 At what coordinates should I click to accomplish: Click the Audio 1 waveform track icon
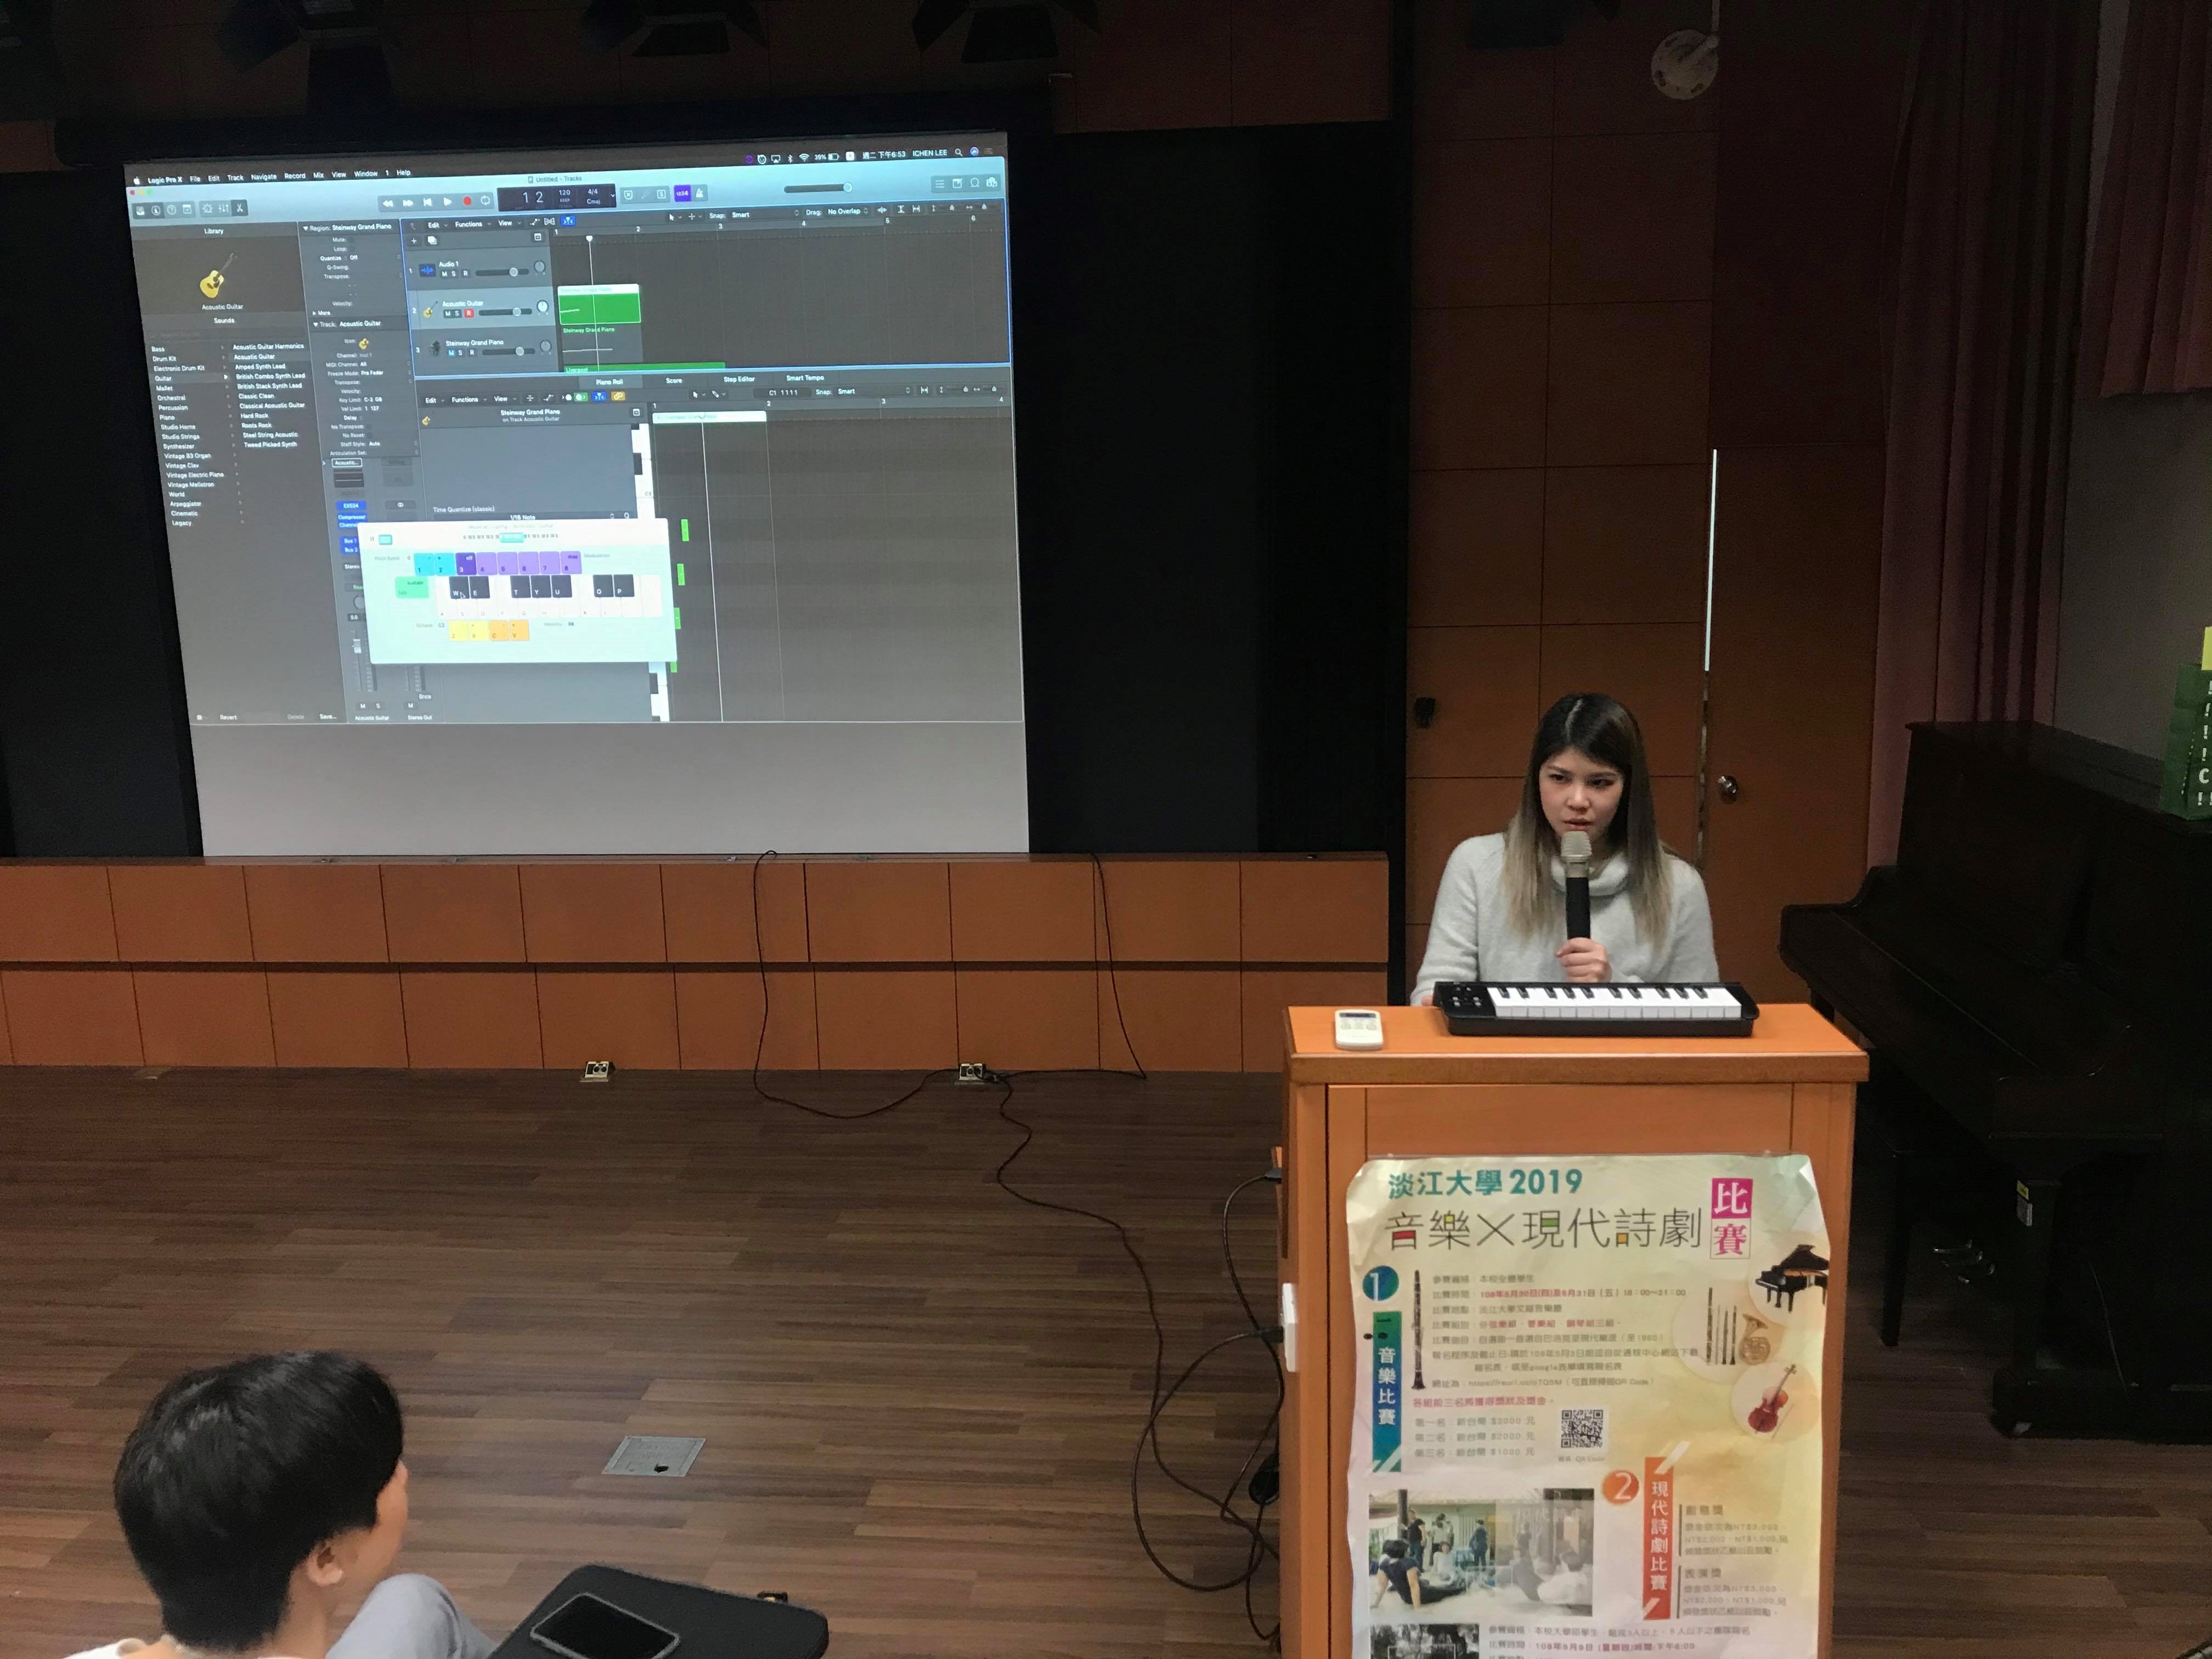pyautogui.click(x=427, y=270)
